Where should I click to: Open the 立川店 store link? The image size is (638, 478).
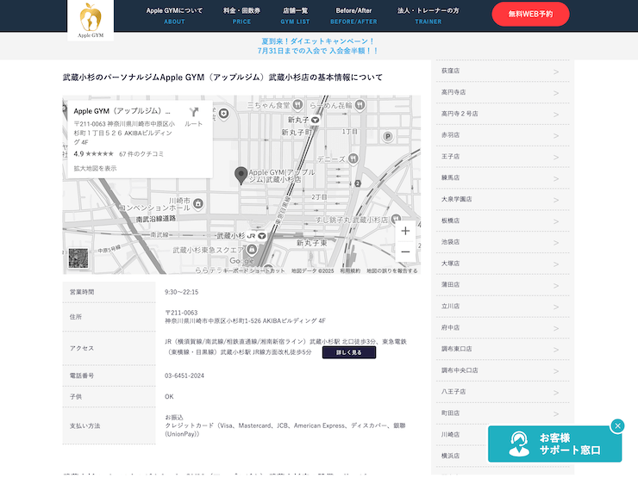click(x=503, y=306)
